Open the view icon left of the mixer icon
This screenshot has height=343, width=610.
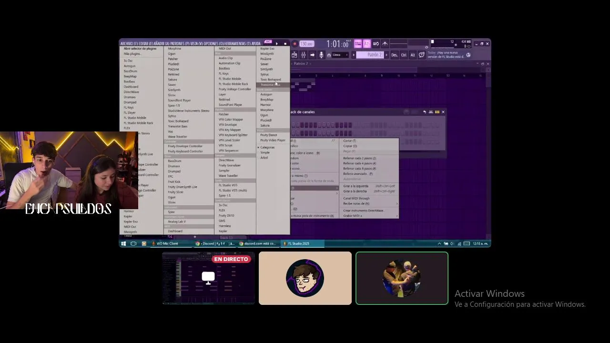[x=295, y=55]
